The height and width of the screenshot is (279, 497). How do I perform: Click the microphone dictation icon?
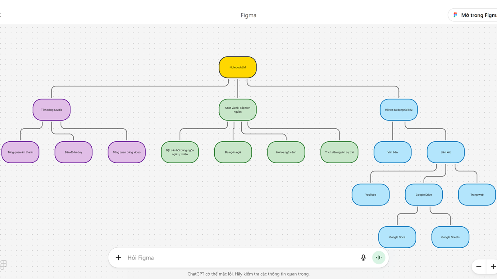(x=363, y=258)
